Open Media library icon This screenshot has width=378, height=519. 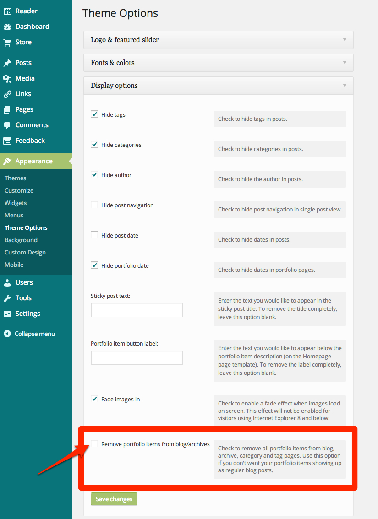click(x=7, y=78)
